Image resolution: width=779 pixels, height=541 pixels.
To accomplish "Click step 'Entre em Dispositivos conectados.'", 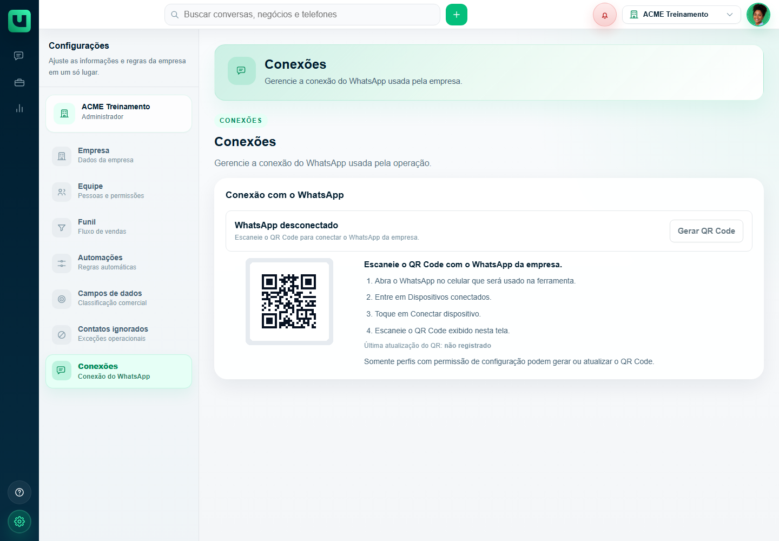I will click(433, 297).
